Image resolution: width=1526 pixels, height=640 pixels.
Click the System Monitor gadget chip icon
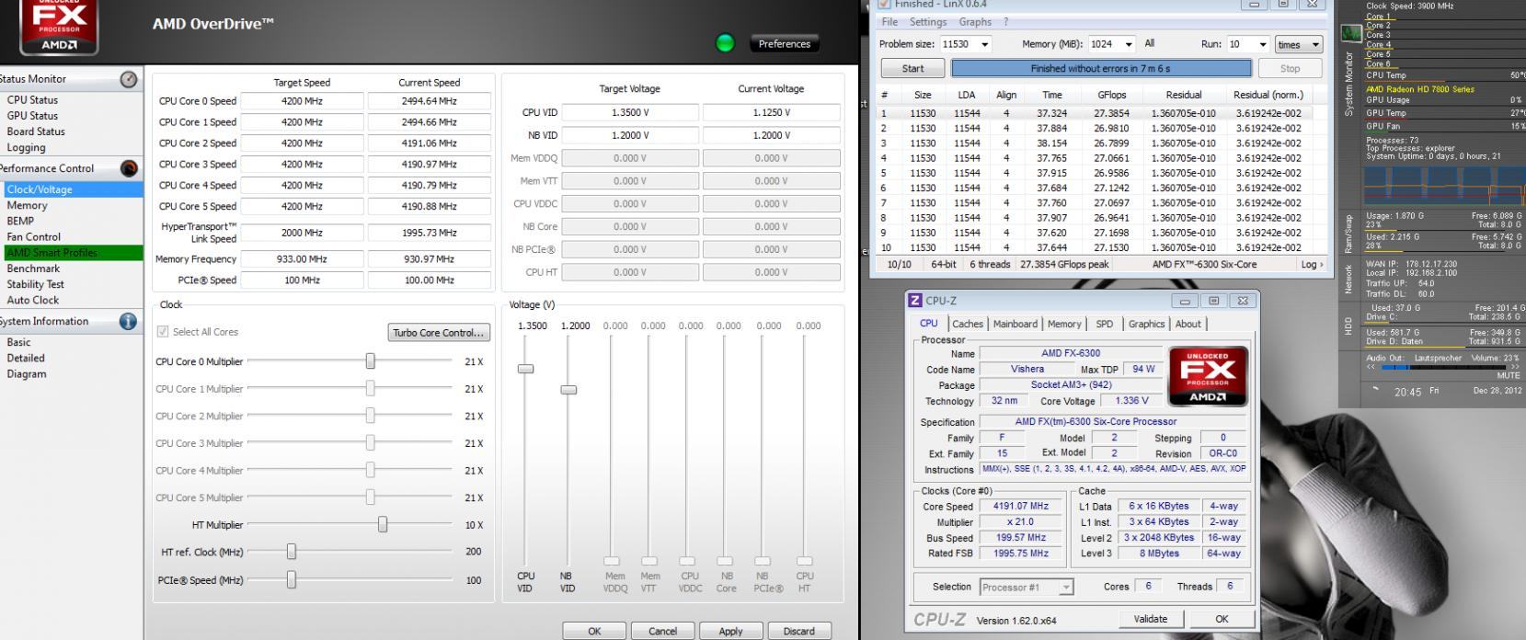[x=1350, y=34]
